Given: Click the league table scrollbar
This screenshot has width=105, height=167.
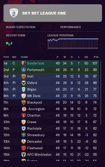Looking at the screenshot, I should [x=101, y=93].
